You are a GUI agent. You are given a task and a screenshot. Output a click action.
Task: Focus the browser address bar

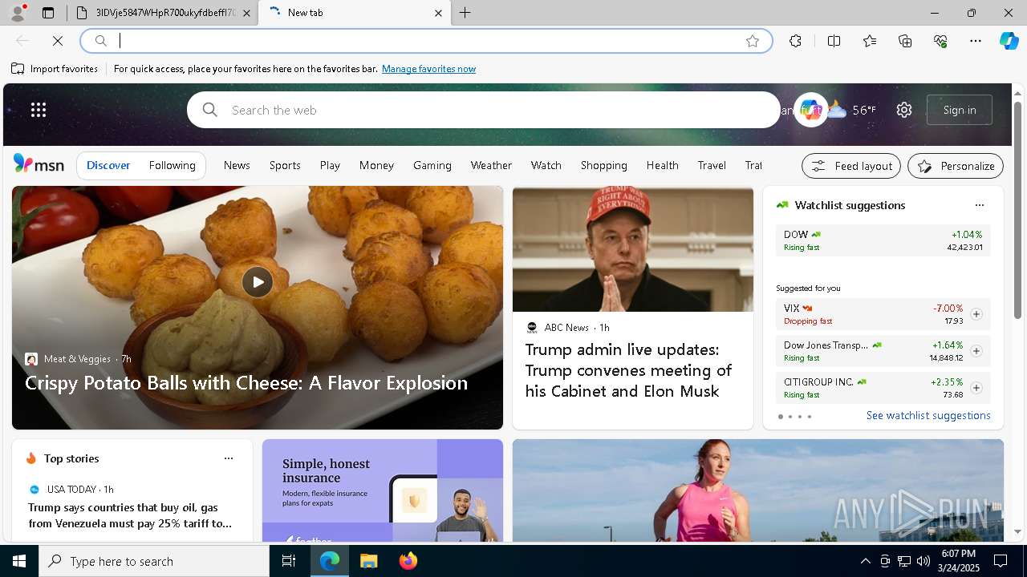coord(425,41)
